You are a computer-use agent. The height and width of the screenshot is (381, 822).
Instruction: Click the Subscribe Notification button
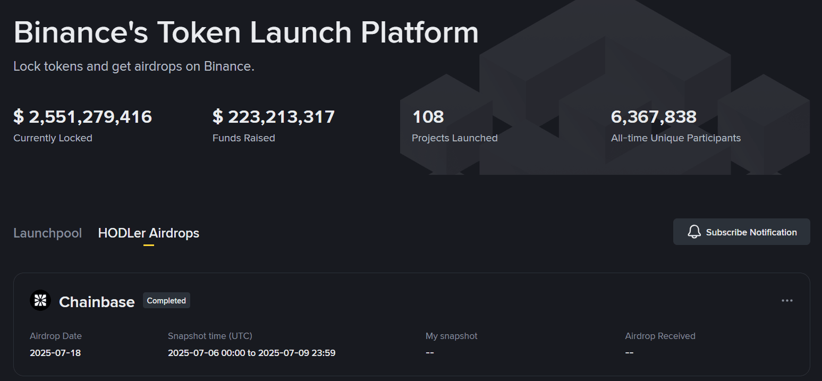(742, 232)
